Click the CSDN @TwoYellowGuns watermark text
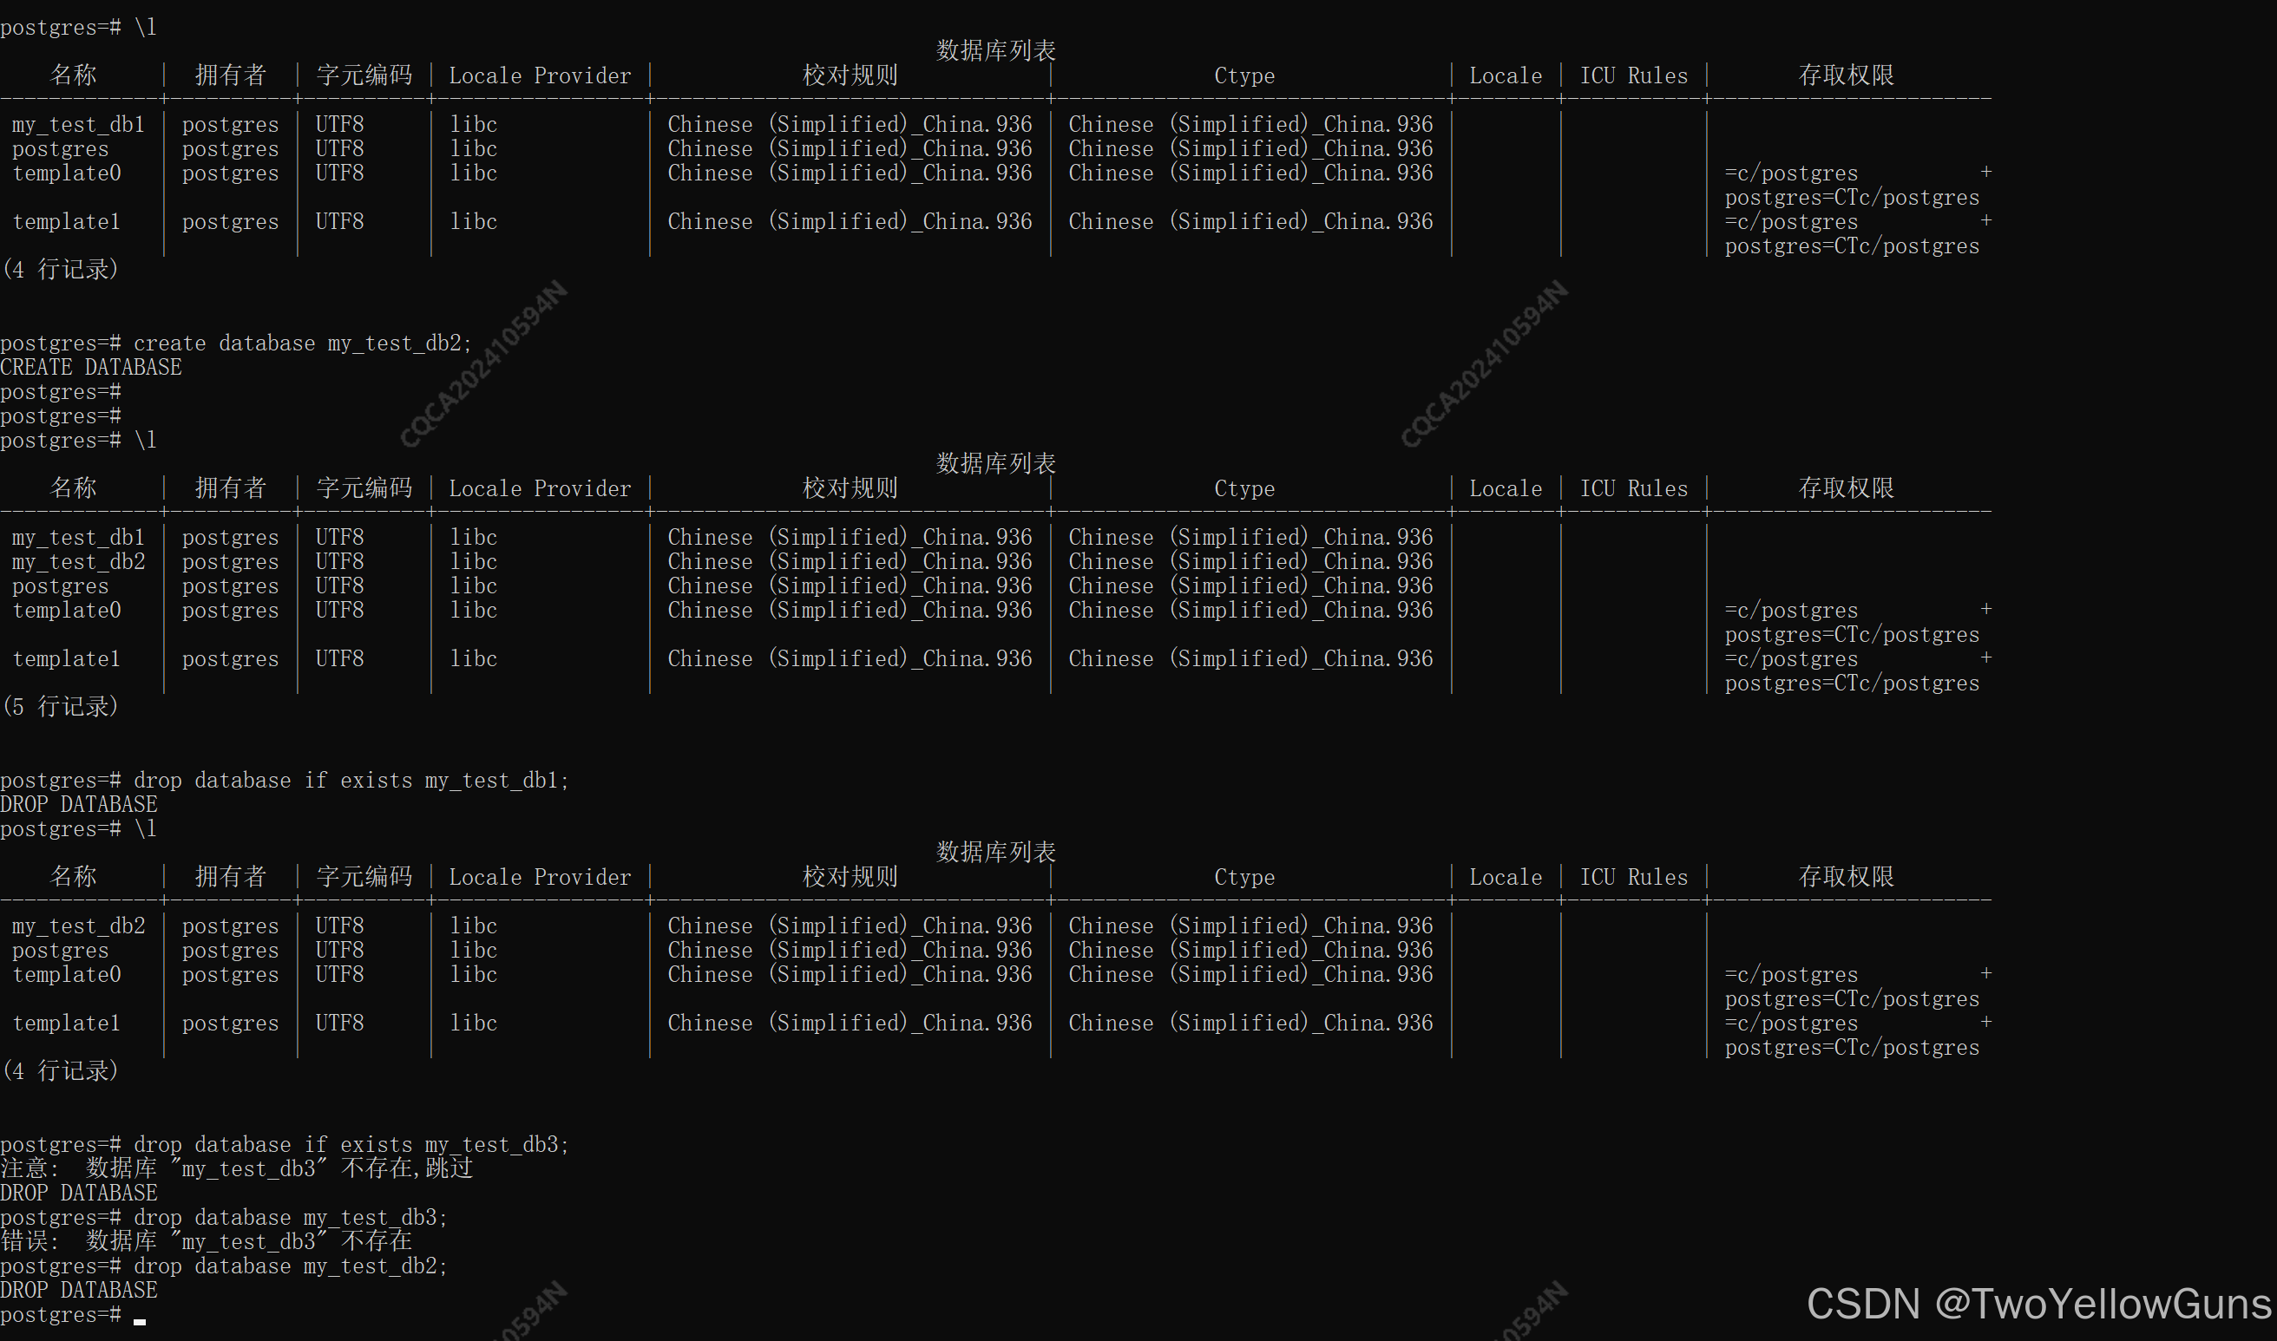The image size is (2277, 1341). pyautogui.click(x=2037, y=1303)
